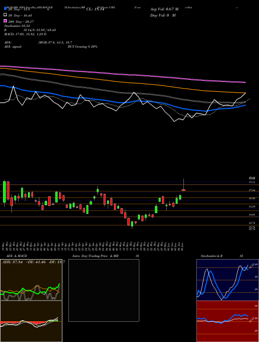Select the '50 Day = 16.48' legend text
The height and width of the screenshot is (342, 259).
(20, 15)
